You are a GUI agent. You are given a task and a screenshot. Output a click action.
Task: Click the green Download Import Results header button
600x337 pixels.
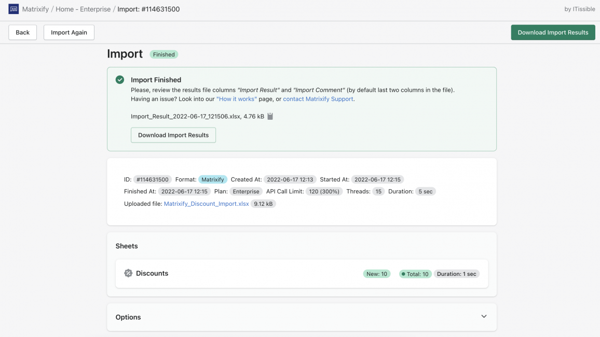tap(553, 32)
